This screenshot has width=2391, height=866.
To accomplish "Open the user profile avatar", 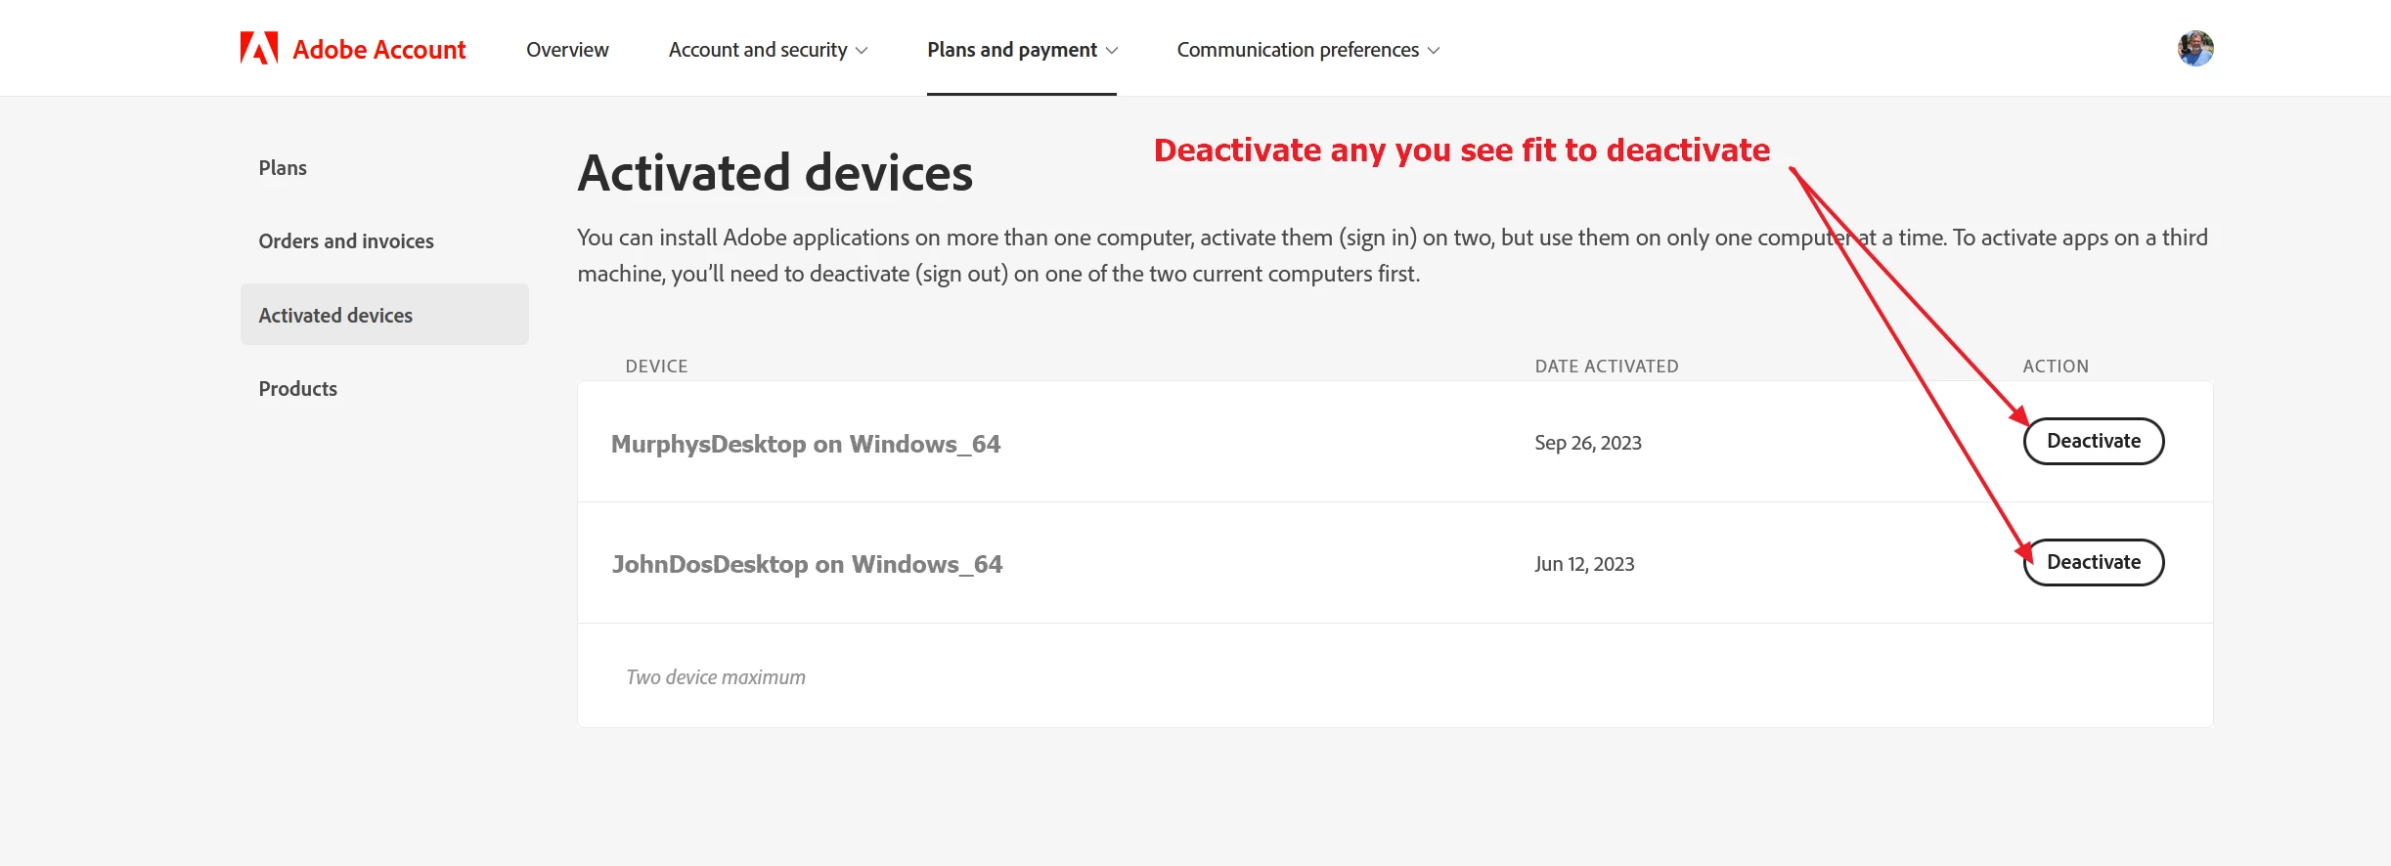I will [x=2195, y=48].
